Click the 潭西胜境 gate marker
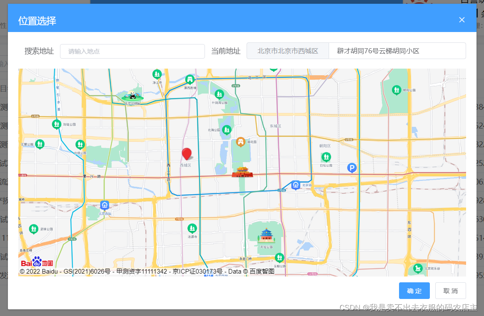This screenshot has width=484, height=316. click(190, 79)
